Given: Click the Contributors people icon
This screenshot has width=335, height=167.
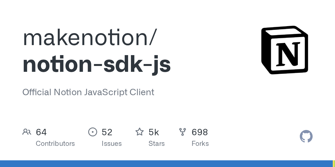Looking at the screenshot, I should point(27,132).
